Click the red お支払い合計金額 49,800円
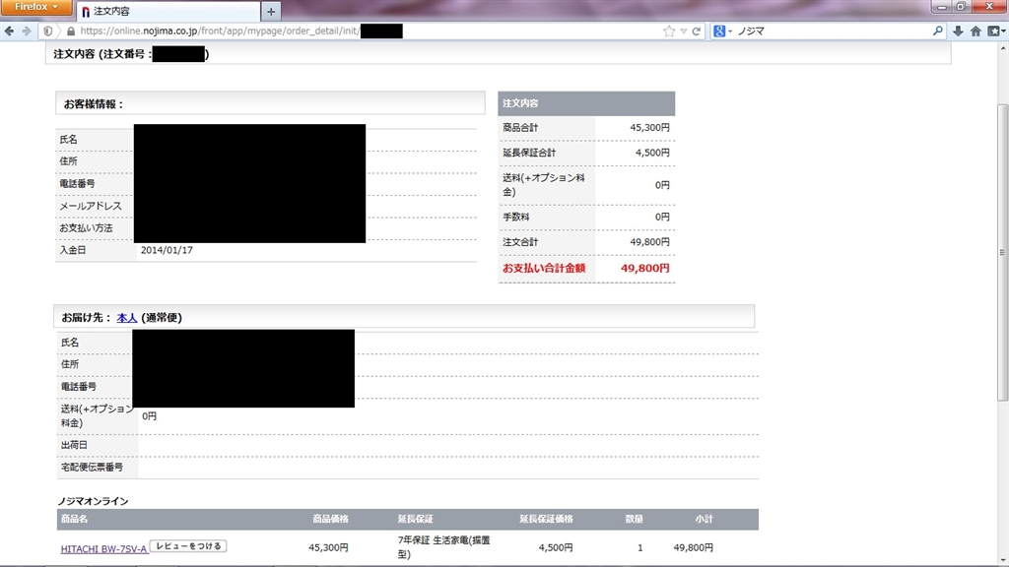Image resolution: width=1009 pixels, height=567 pixels. click(x=644, y=268)
